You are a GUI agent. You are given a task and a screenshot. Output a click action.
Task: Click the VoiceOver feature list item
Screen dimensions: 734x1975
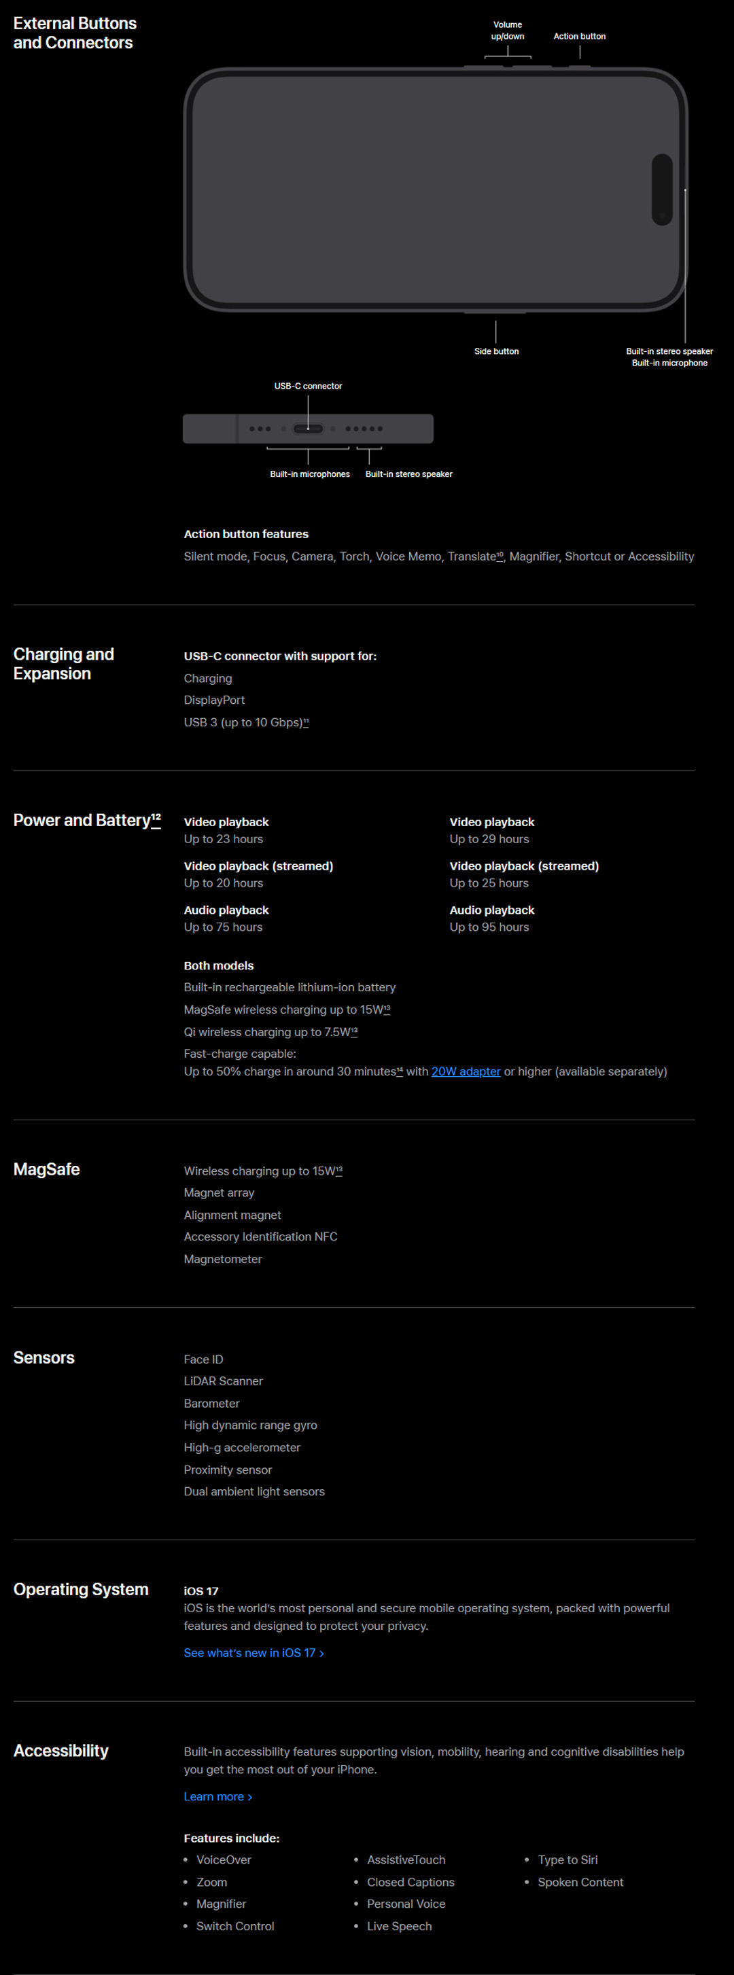223,1860
